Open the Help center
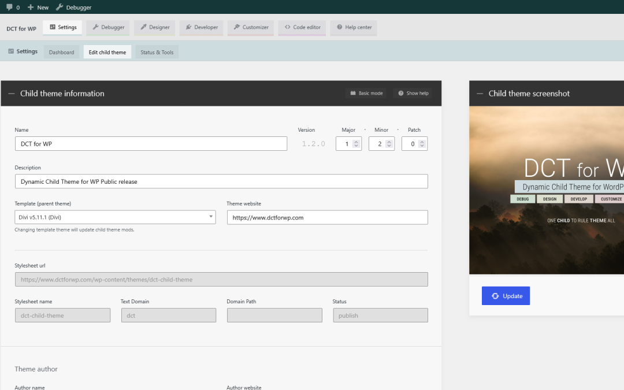The width and height of the screenshot is (624, 390). pyautogui.click(x=354, y=28)
